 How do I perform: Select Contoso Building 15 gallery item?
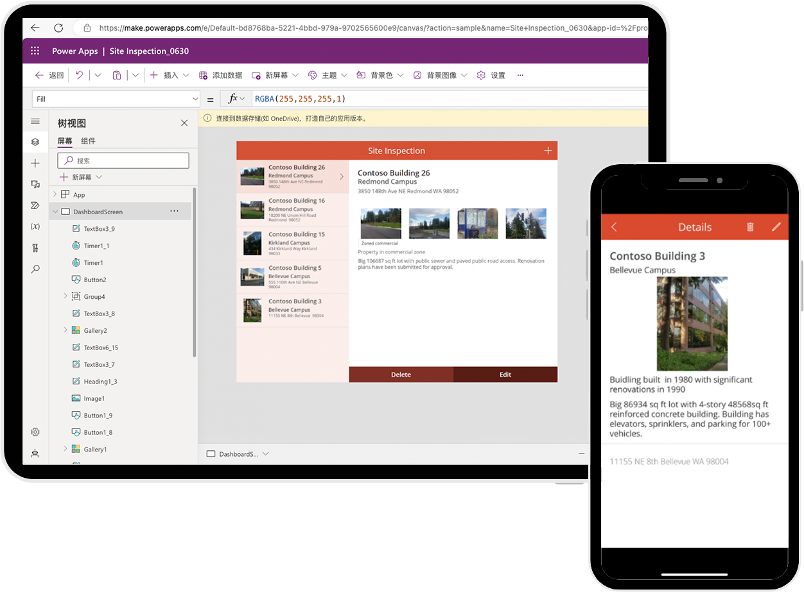[293, 243]
